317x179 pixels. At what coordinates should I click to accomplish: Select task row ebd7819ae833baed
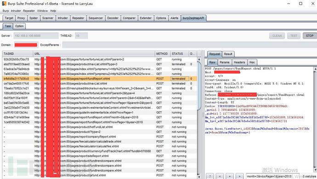click(100, 64)
